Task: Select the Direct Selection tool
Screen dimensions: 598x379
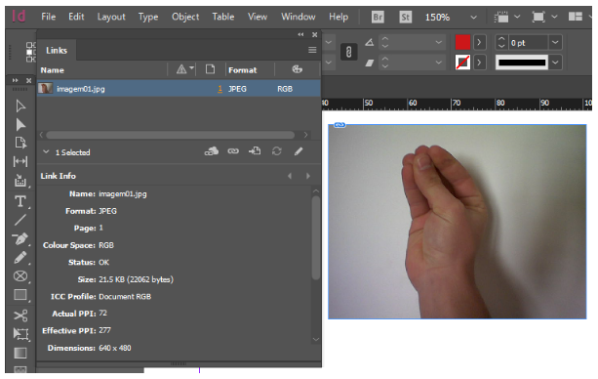Action: click(x=20, y=125)
